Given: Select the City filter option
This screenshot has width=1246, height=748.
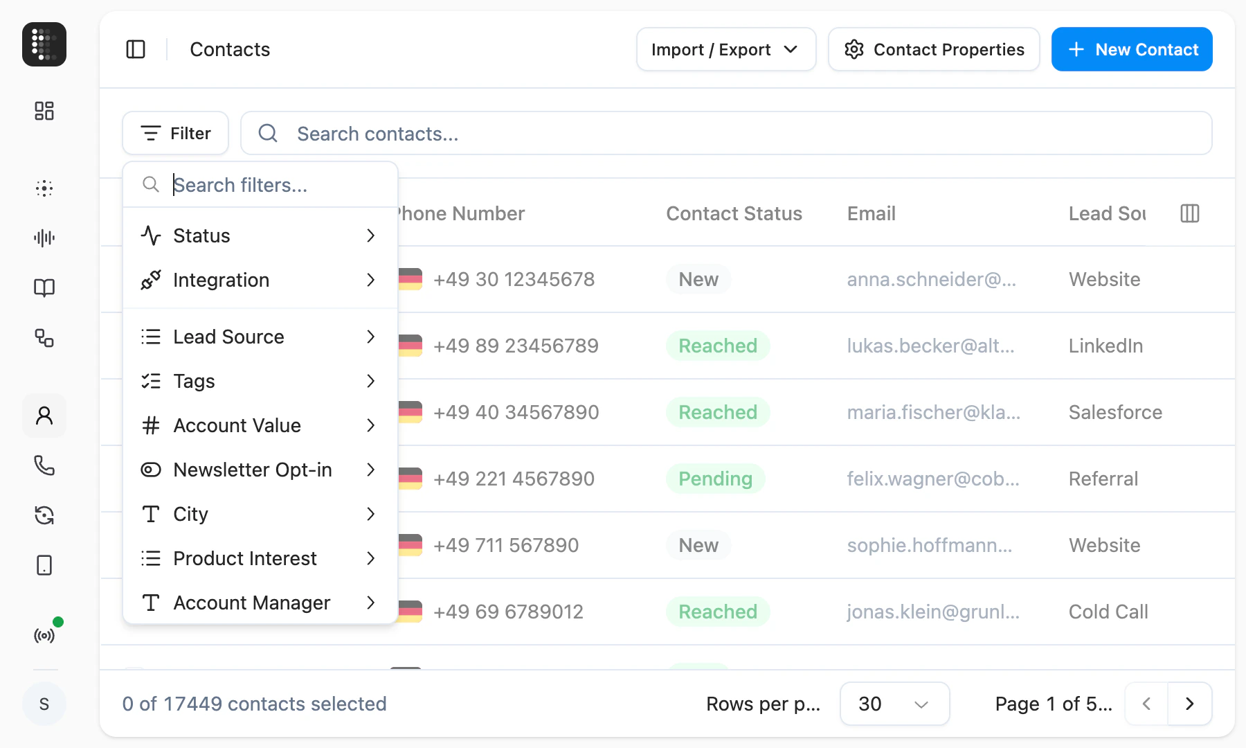Looking at the screenshot, I should 260,514.
